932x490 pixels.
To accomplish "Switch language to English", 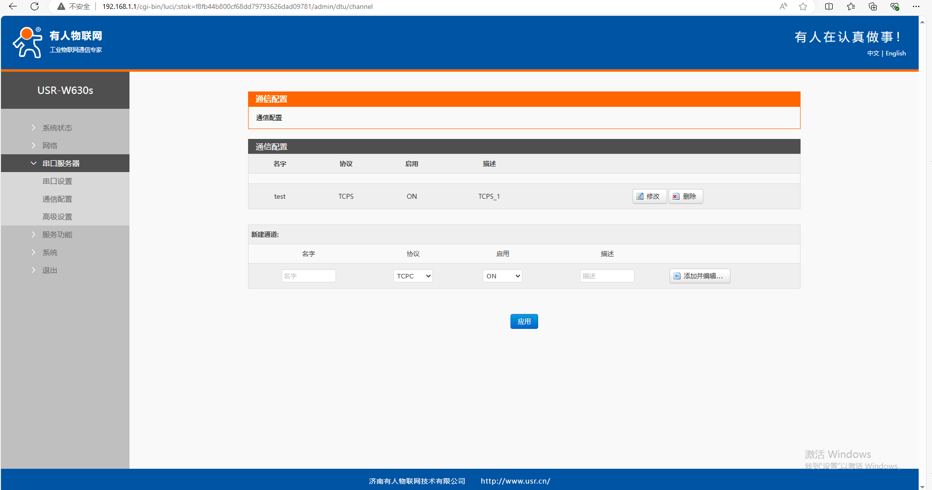I will point(895,53).
